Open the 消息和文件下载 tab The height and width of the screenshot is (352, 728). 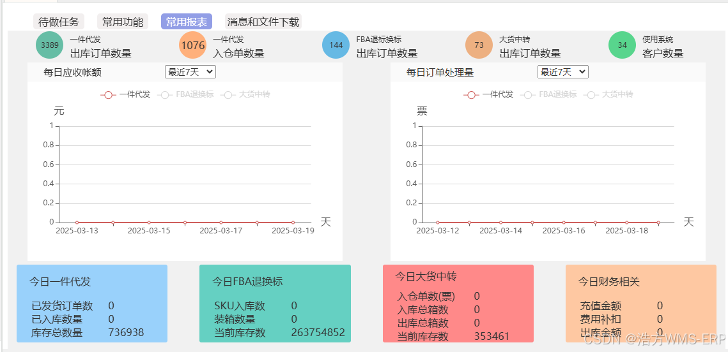tap(263, 22)
